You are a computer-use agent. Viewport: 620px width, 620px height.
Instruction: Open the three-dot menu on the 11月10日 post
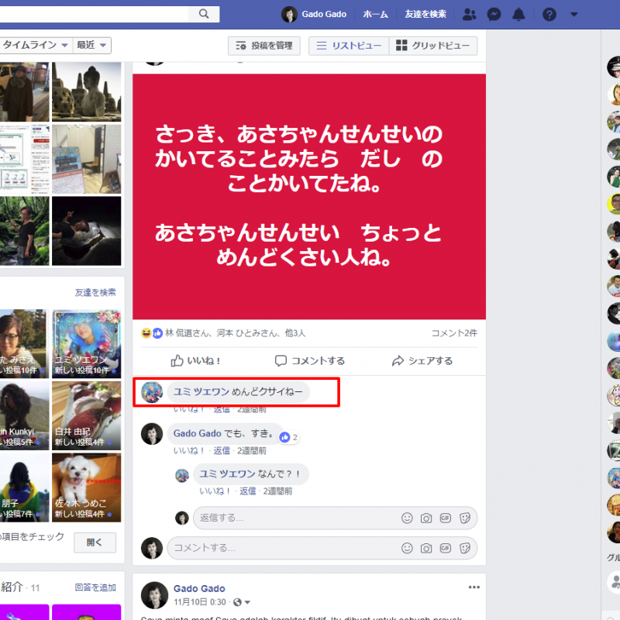[x=474, y=587]
